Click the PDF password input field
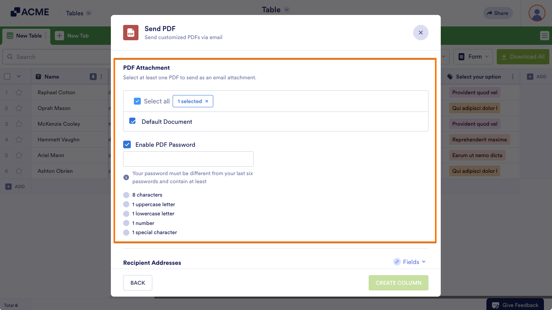Viewport: 552px width, 310px height. (x=188, y=159)
